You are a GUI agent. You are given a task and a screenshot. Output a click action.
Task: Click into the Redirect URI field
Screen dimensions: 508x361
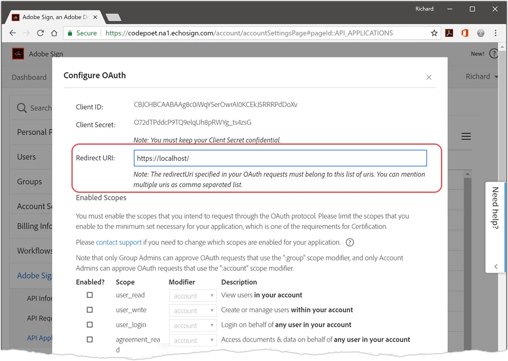click(x=280, y=158)
